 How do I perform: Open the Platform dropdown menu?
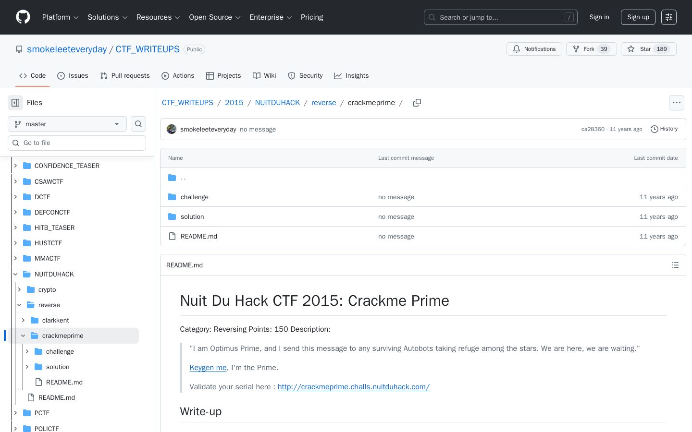[61, 17]
